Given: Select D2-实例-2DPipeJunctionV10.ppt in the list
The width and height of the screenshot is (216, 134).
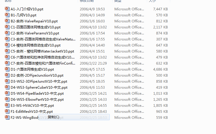Looking at the screenshot, I should point(37,75).
